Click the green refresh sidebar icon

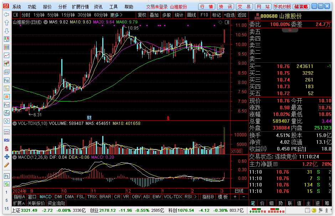[7, 184]
